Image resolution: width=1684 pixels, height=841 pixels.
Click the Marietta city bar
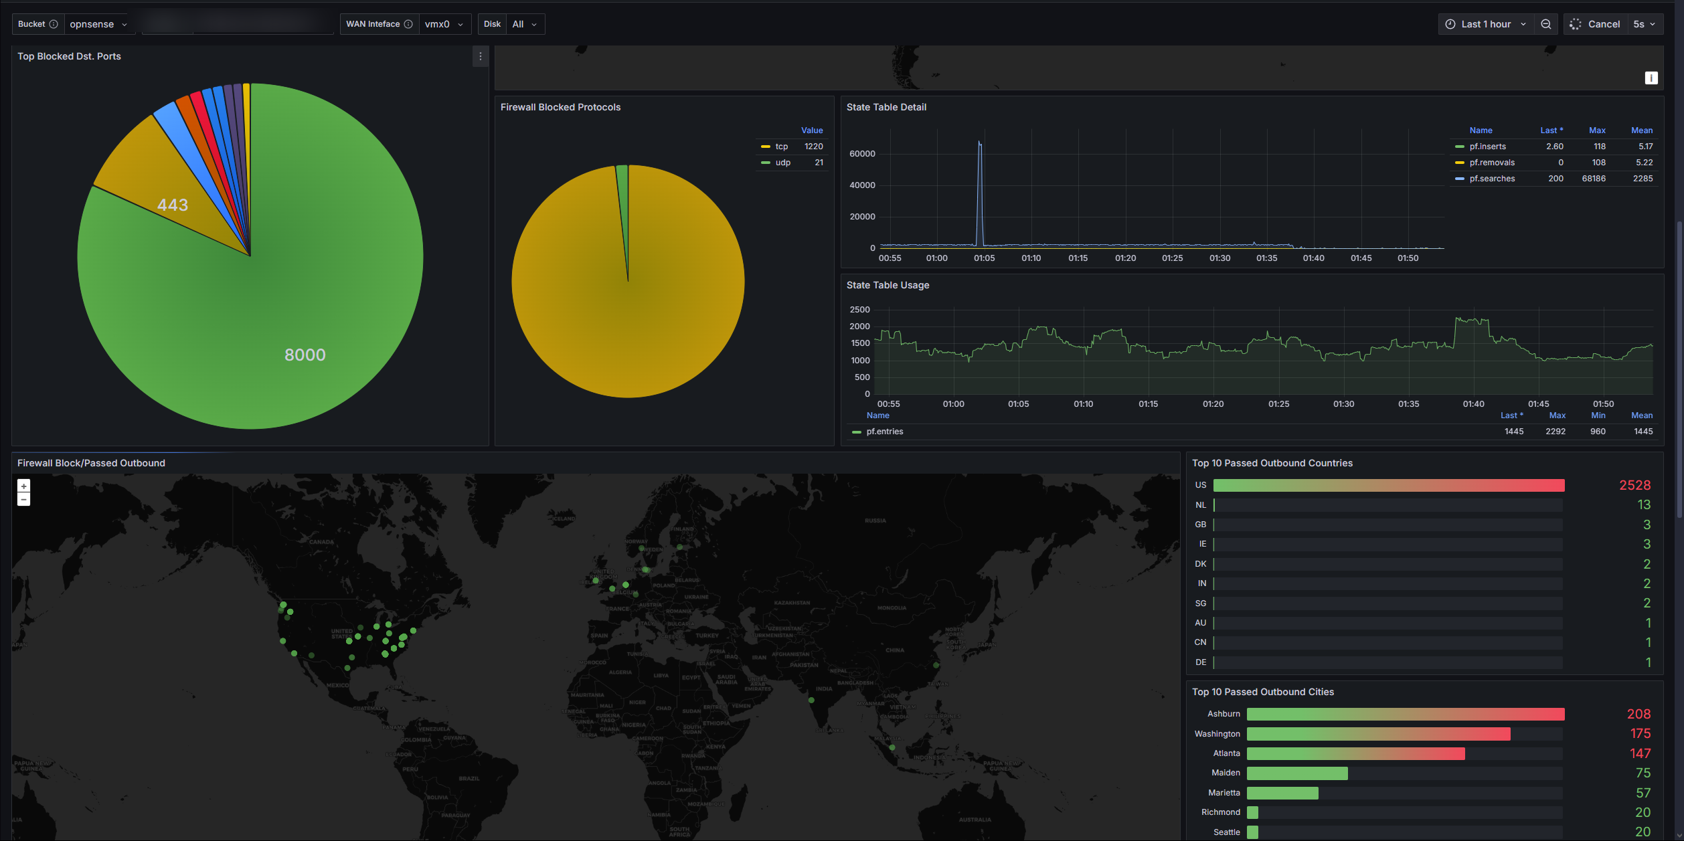(x=1282, y=793)
